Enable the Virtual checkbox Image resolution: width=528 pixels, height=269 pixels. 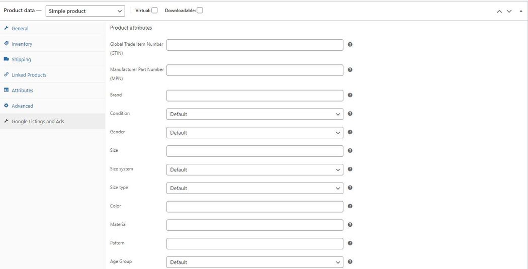[x=154, y=11]
